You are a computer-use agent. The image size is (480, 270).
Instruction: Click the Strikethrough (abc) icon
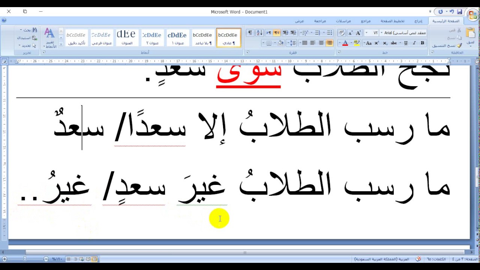point(394,43)
